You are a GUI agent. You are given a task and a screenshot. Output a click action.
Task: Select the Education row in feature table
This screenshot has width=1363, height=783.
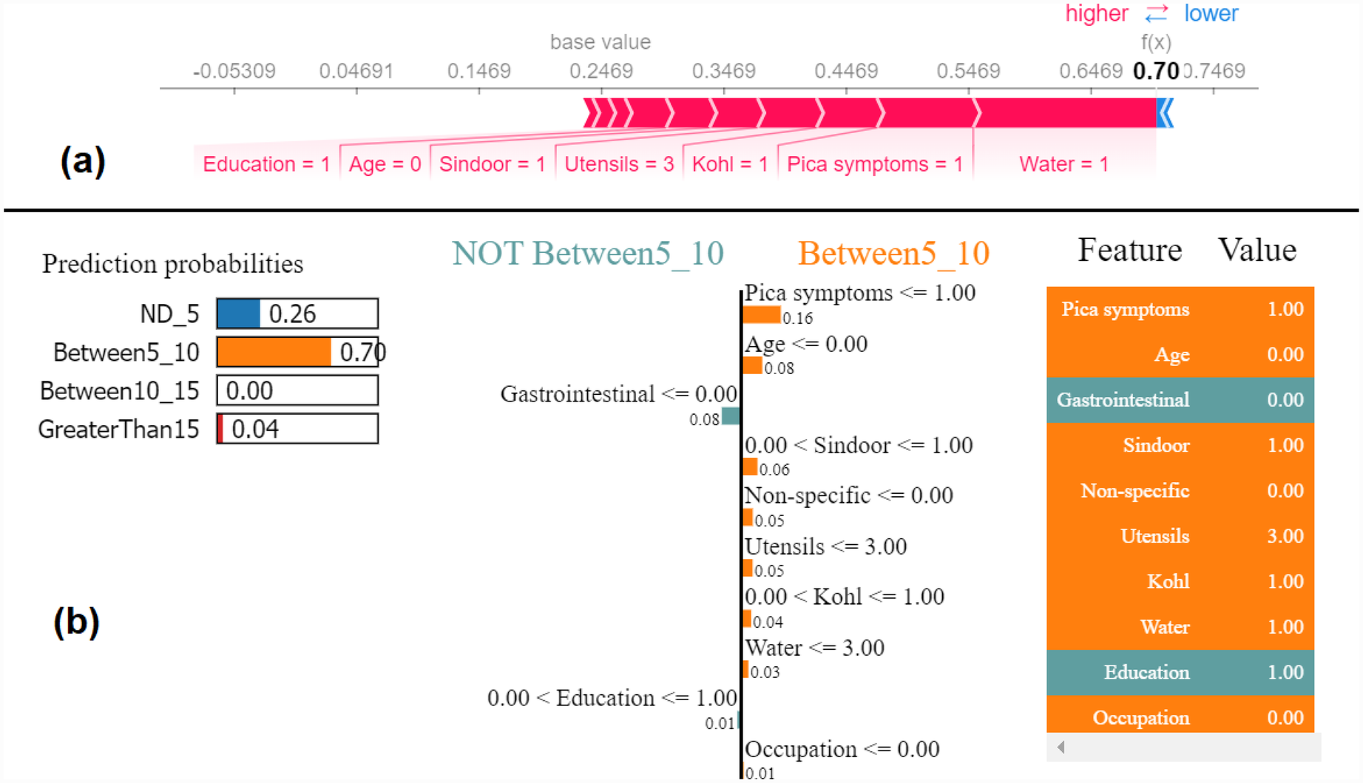(1180, 672)
